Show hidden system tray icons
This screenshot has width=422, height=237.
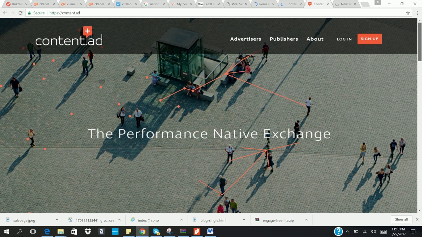[347, 231]
